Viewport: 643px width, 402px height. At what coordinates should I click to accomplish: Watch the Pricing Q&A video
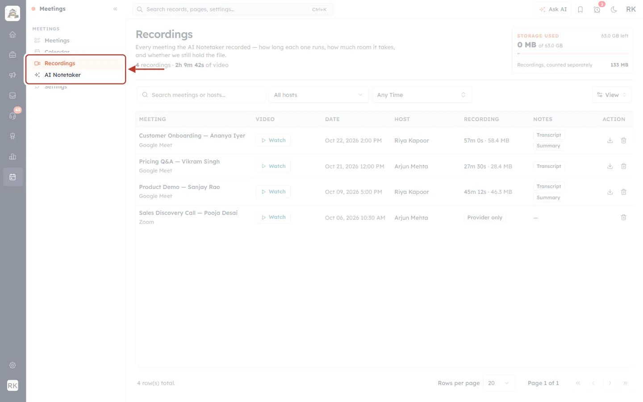pyautogui.click(x=273, y=166)
